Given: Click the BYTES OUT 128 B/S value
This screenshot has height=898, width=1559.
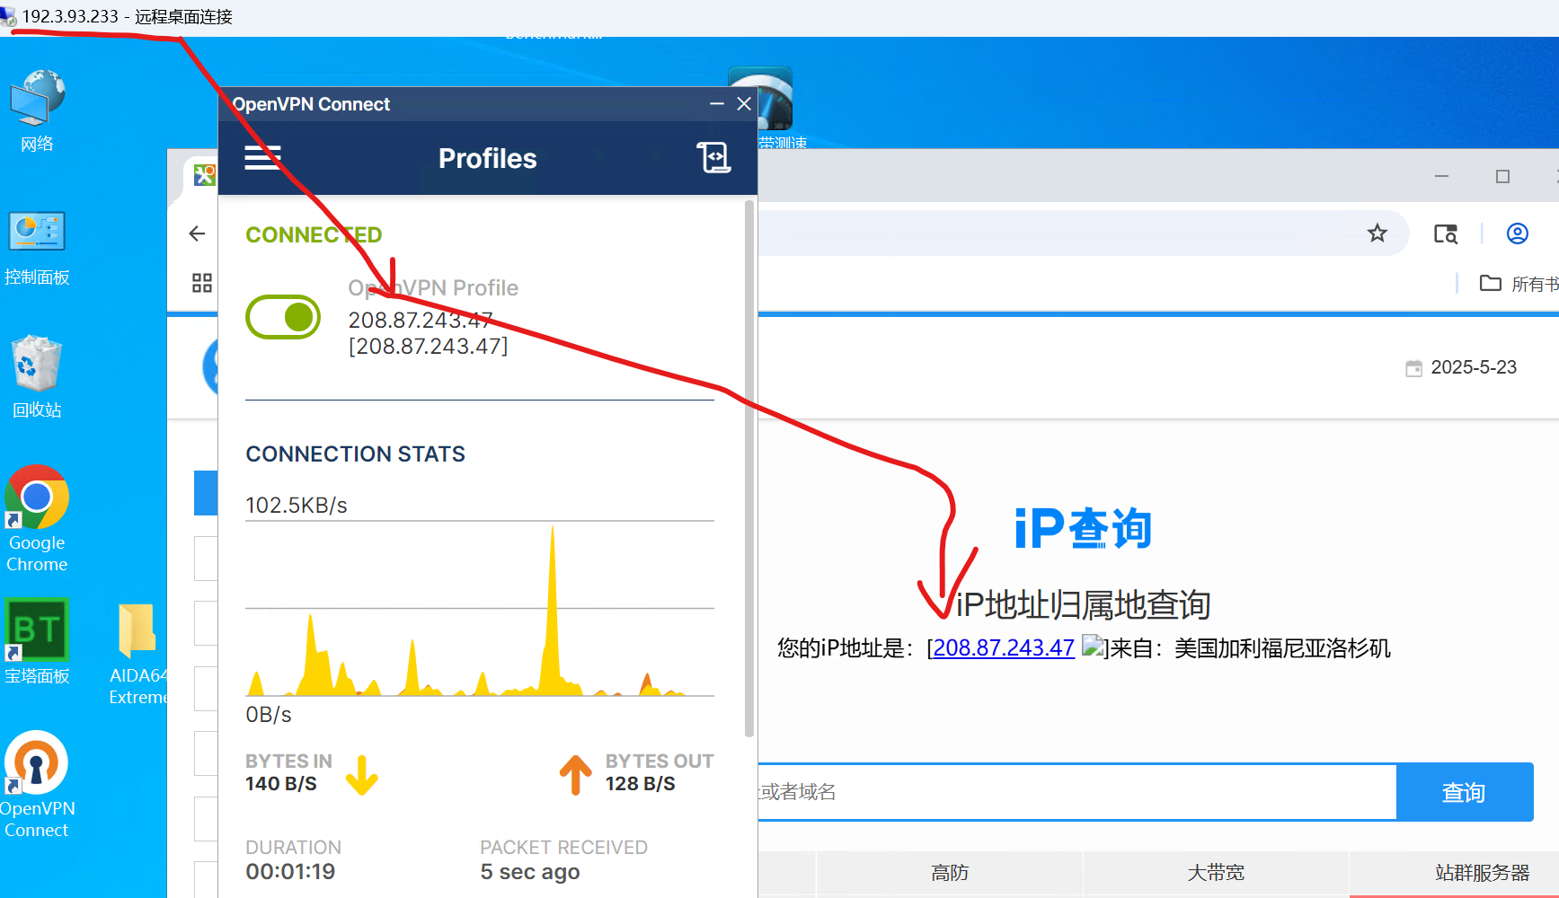Looking at the screenshot, I should click(x=640, y=784).
